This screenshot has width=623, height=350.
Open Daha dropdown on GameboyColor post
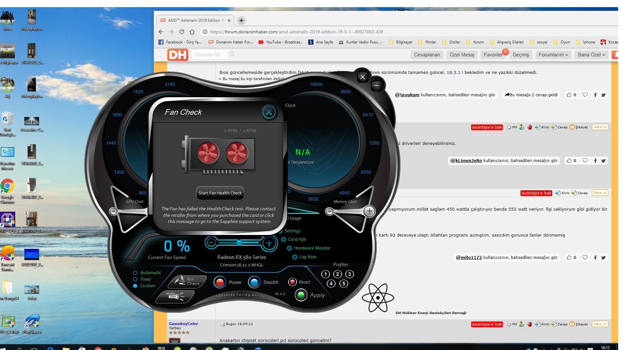(600, 324)
